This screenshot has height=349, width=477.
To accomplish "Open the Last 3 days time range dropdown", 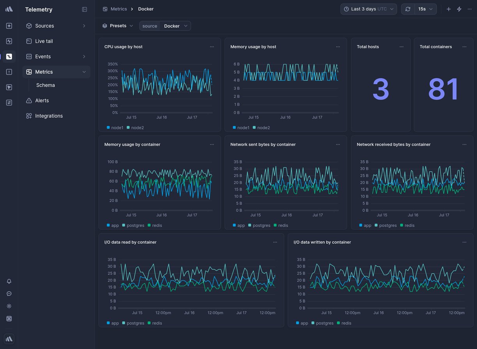I will [x=369, y=9].
